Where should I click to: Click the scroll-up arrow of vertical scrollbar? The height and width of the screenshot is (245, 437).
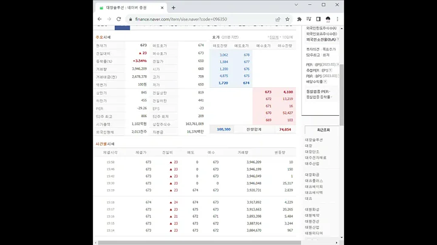pyautogui.click(x=342, y=29)
